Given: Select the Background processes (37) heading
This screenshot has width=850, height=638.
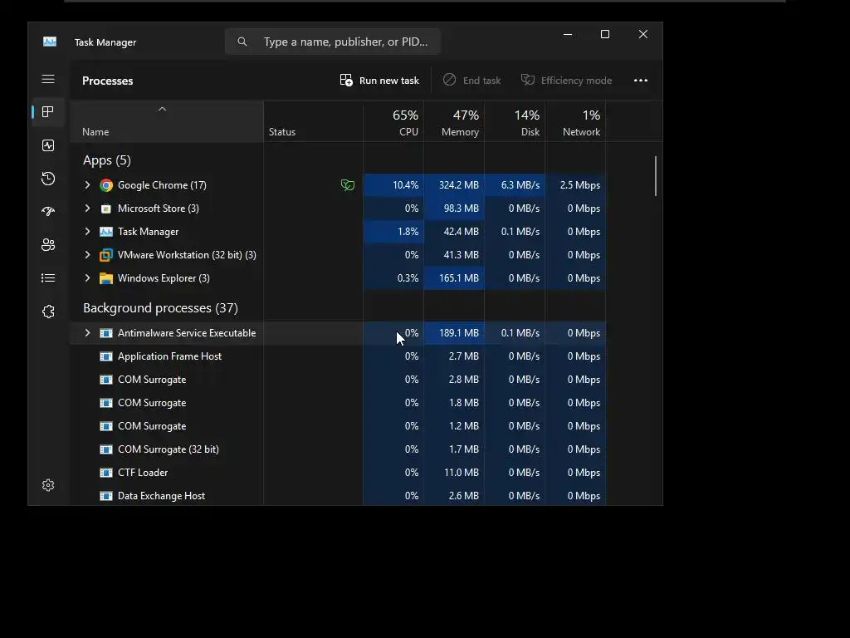Looking at the screenshot, I should (x=160, y=308).
